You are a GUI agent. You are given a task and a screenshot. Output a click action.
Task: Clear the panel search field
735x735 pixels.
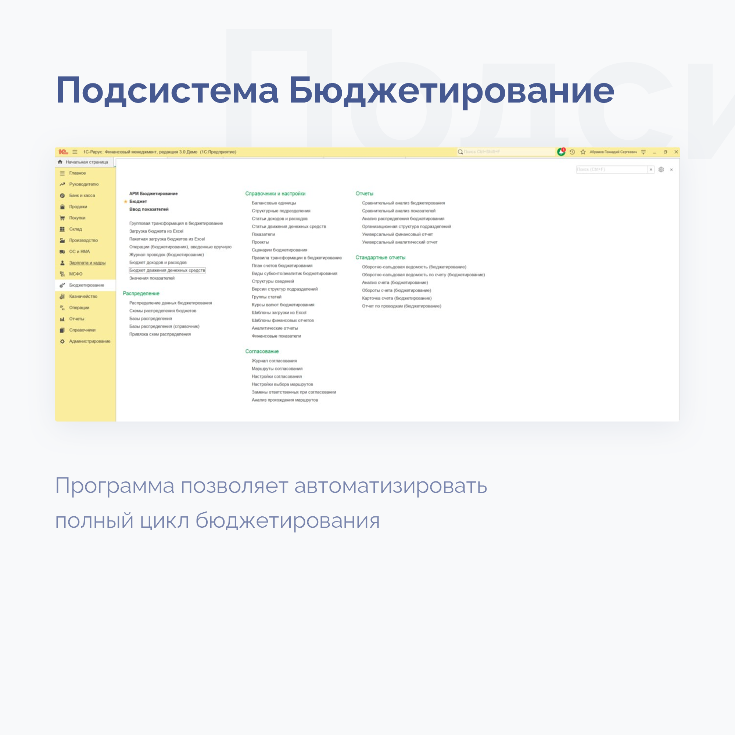coord(650,170)
